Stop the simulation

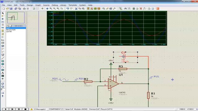tap(25, 109)
